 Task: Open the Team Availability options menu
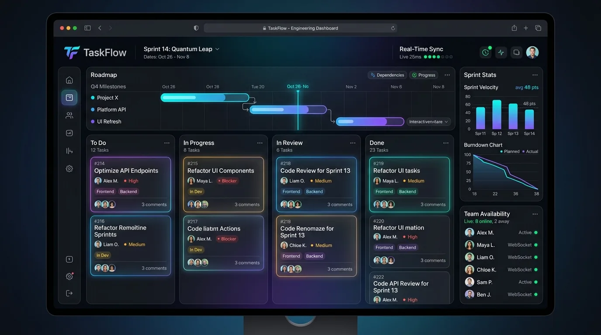[535, 214]
